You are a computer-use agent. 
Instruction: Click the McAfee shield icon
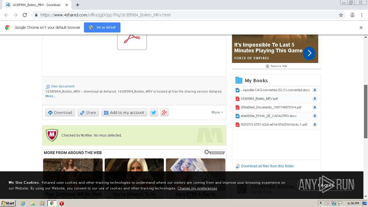point(52,135)
